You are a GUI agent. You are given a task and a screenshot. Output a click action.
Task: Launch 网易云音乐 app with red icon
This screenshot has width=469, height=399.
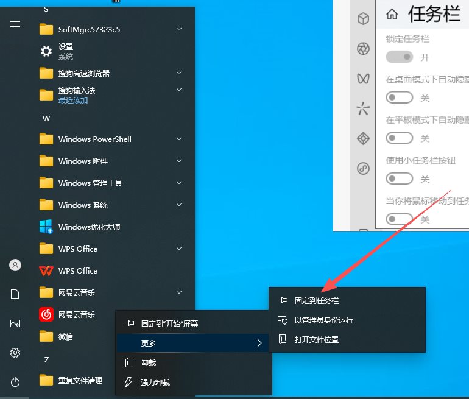pyautogui.click(x=67, y=314)
